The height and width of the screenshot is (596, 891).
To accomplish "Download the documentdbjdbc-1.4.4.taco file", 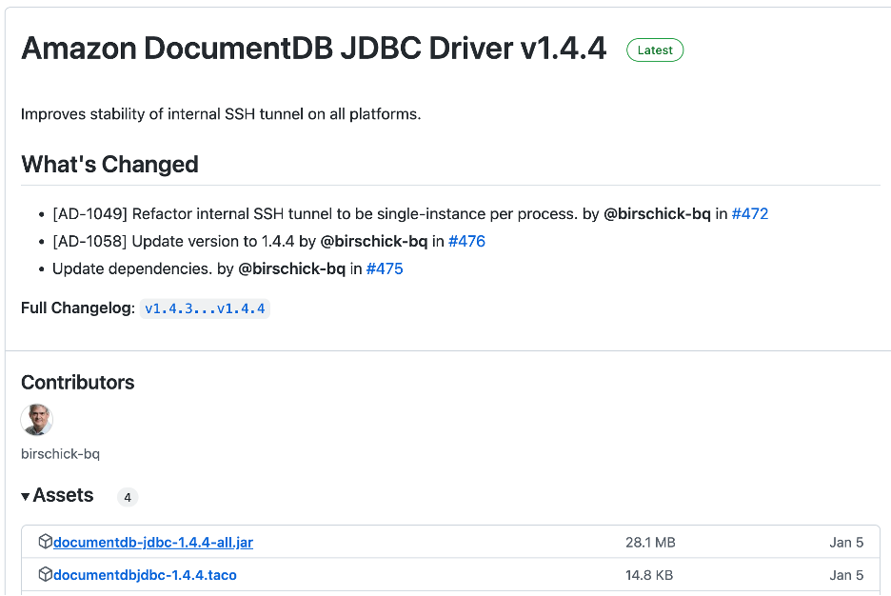I will (144, 575).
